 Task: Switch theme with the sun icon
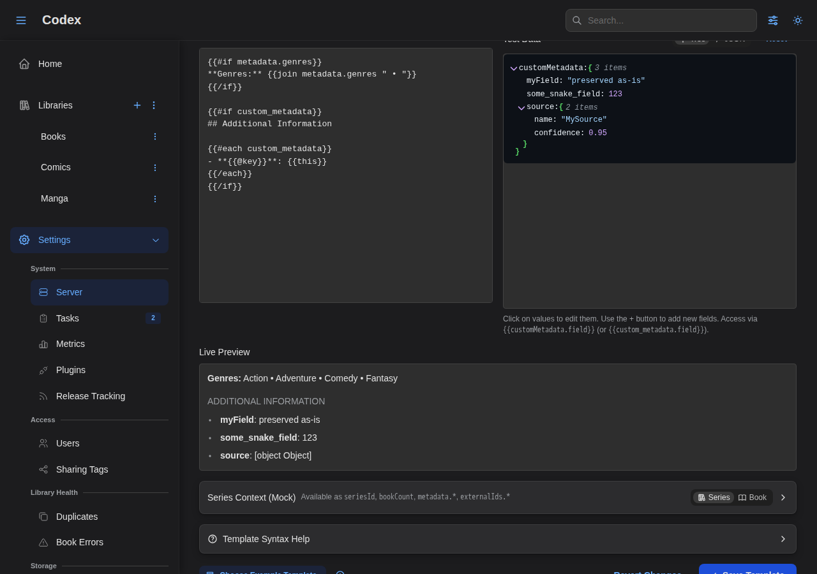pos(798,20)
